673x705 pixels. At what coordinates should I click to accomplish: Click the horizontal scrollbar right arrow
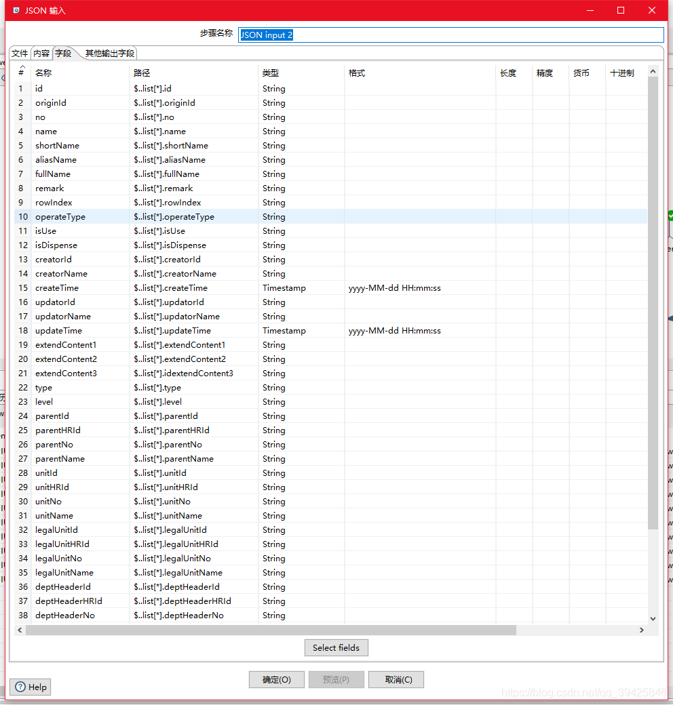click(641, 630)
